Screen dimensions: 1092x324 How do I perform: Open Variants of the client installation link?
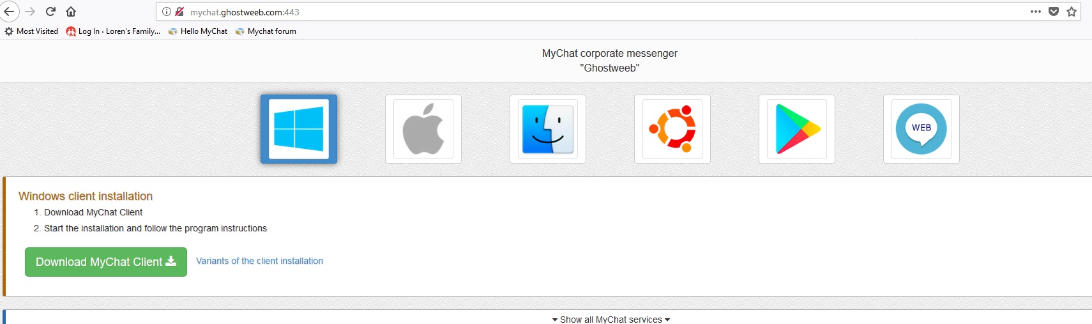point(259,261)
